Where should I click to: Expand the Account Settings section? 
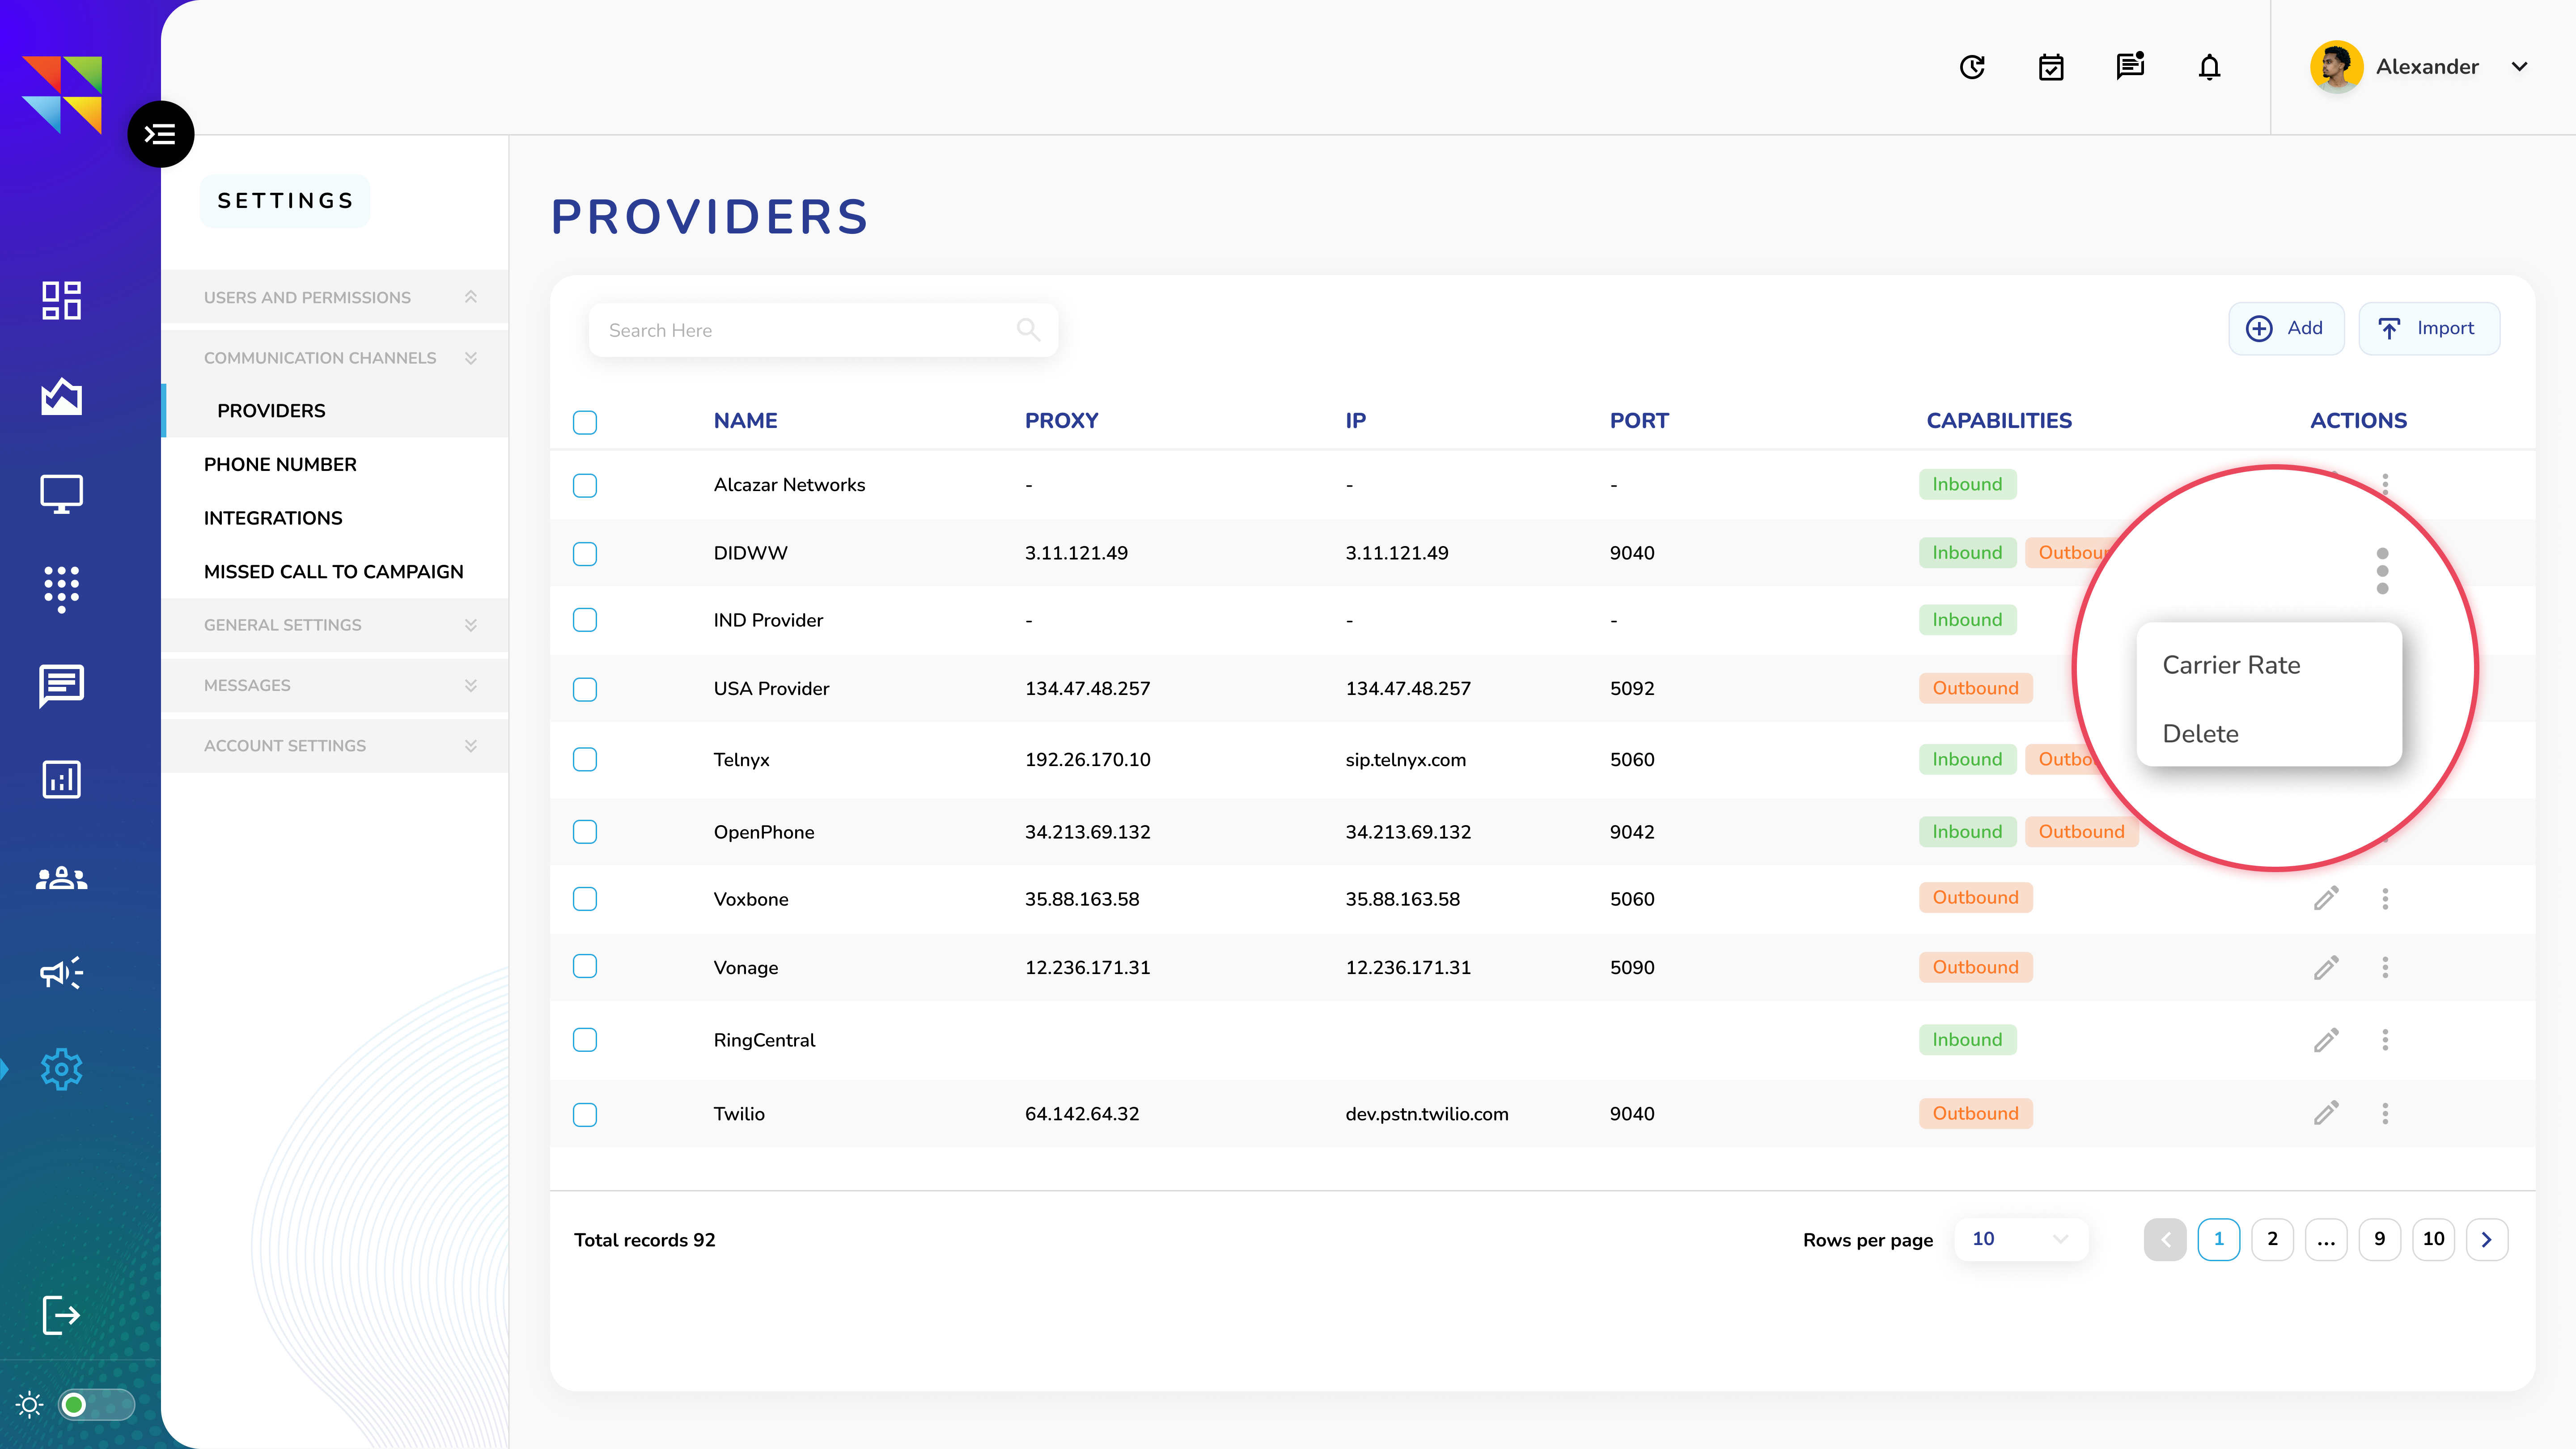pyautogui.click(x=334, y=745)
